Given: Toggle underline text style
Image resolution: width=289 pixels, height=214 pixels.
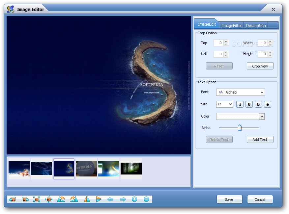Looking at the screenshot, I should 249,104.
